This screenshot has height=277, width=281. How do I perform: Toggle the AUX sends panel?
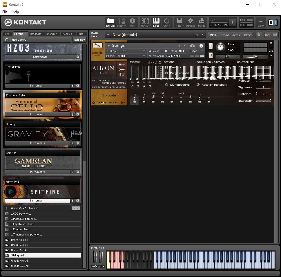[x=268, y=35]
